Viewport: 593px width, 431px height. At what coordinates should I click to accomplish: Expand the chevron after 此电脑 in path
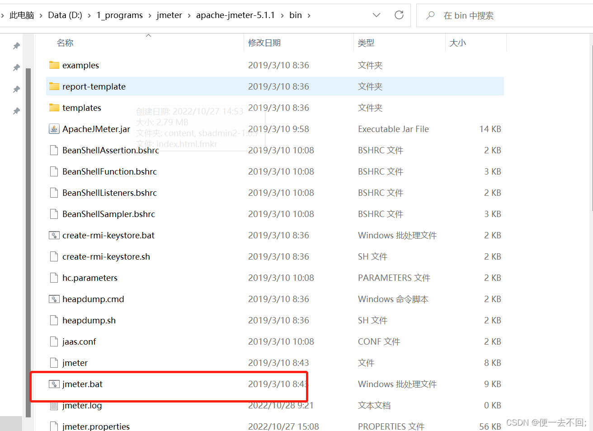pos(41,15)
